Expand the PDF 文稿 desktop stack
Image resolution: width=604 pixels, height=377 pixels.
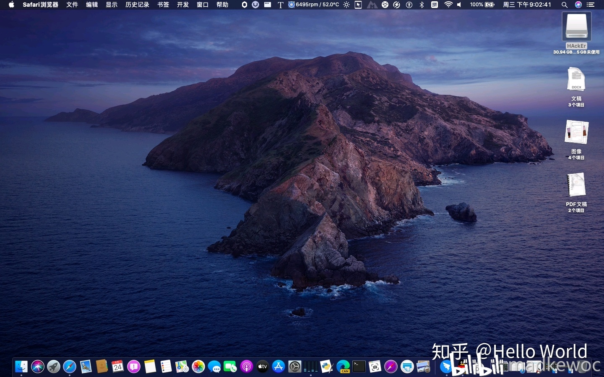576,185
